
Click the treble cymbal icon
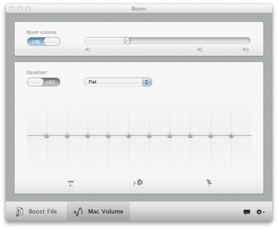tap(209, 183)
